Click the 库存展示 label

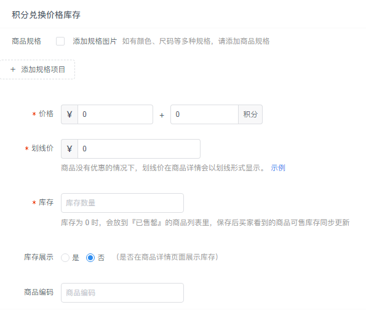coord(39,257)
